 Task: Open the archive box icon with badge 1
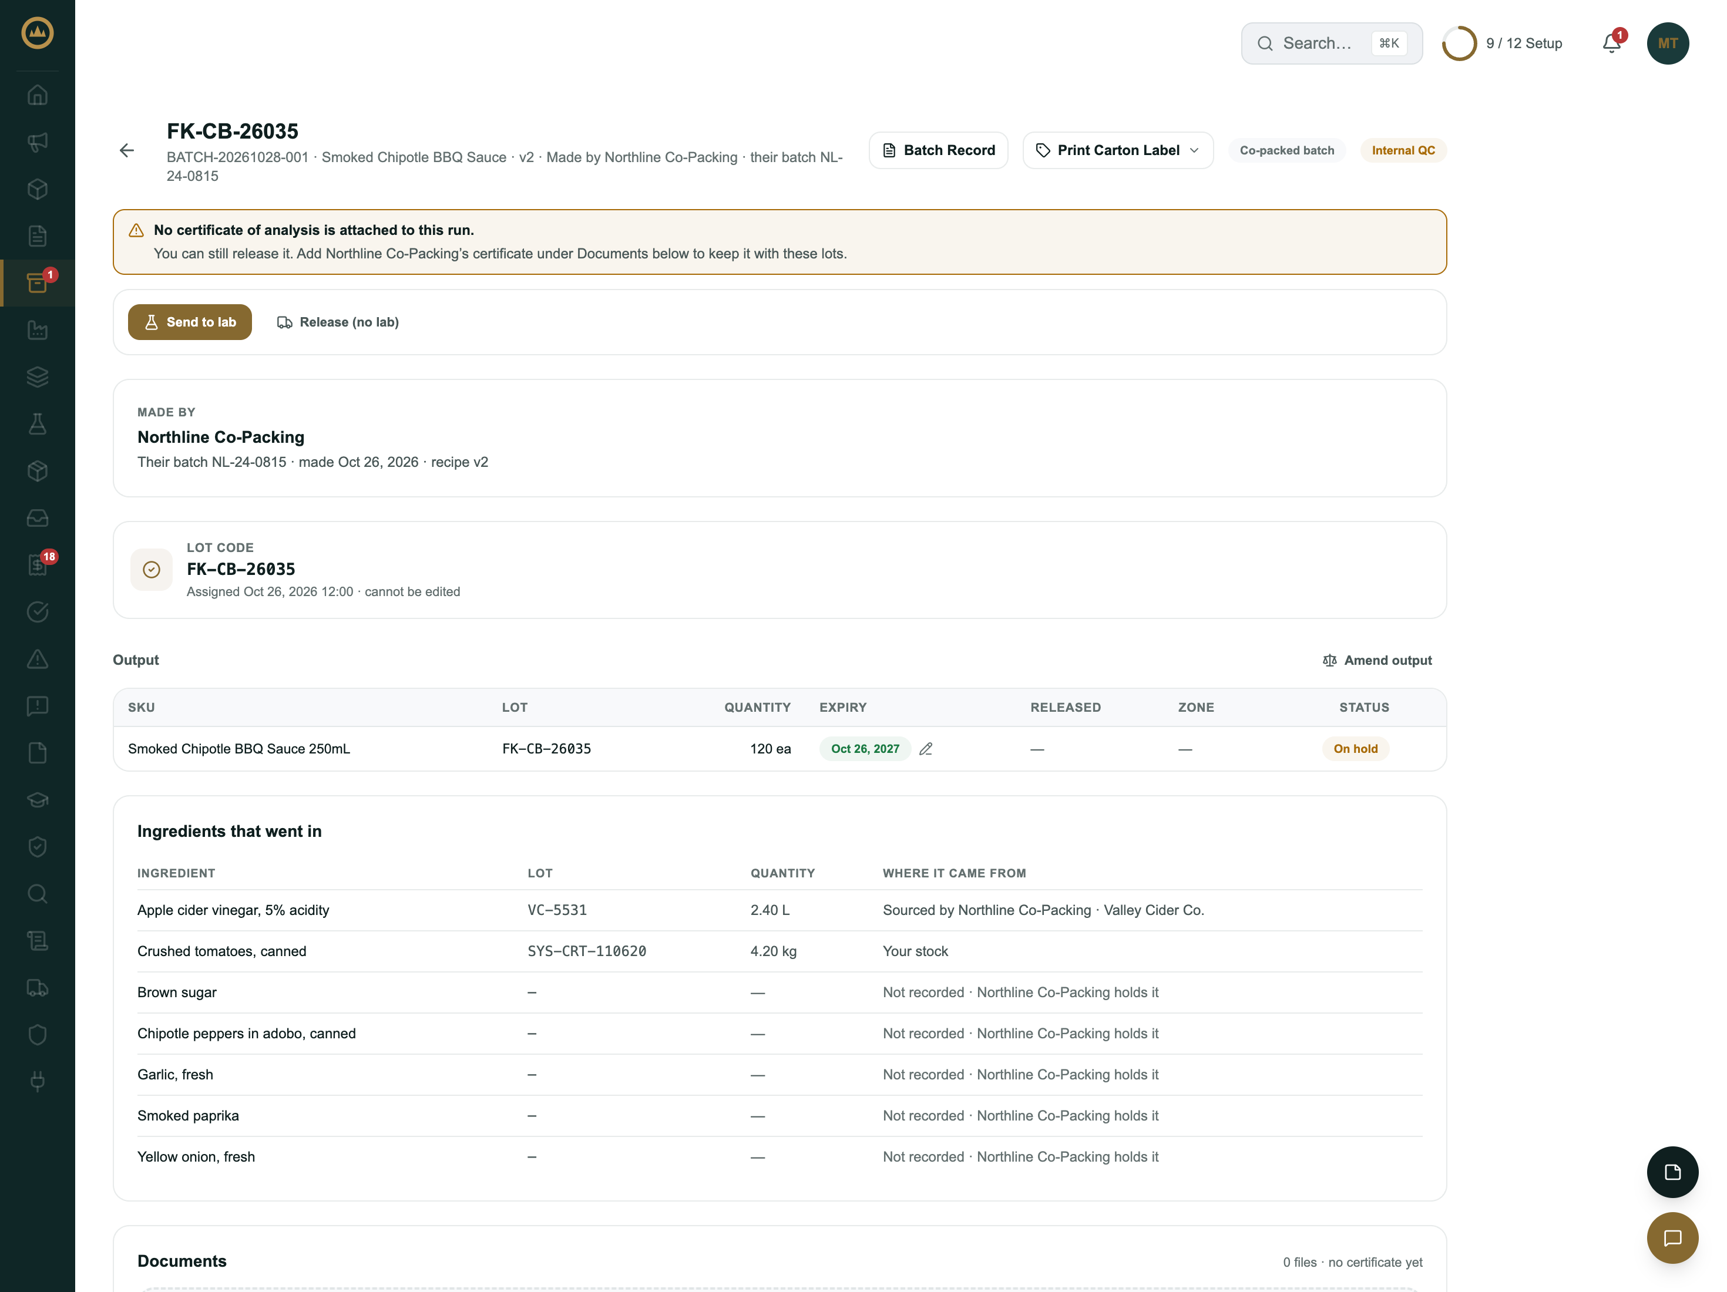(38, 282)
